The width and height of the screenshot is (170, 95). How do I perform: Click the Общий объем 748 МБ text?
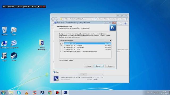[66, 61]
